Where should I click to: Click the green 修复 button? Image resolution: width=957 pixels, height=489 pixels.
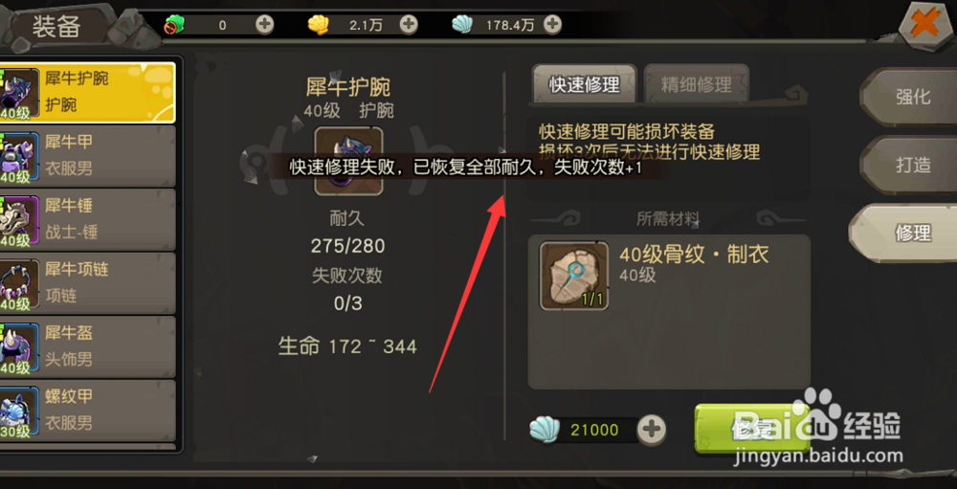click(x=752, y=429)
